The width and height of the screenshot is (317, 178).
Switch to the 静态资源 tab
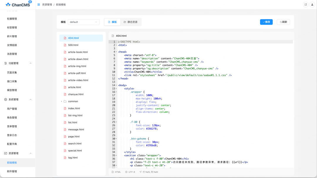(x=131, y=22)
